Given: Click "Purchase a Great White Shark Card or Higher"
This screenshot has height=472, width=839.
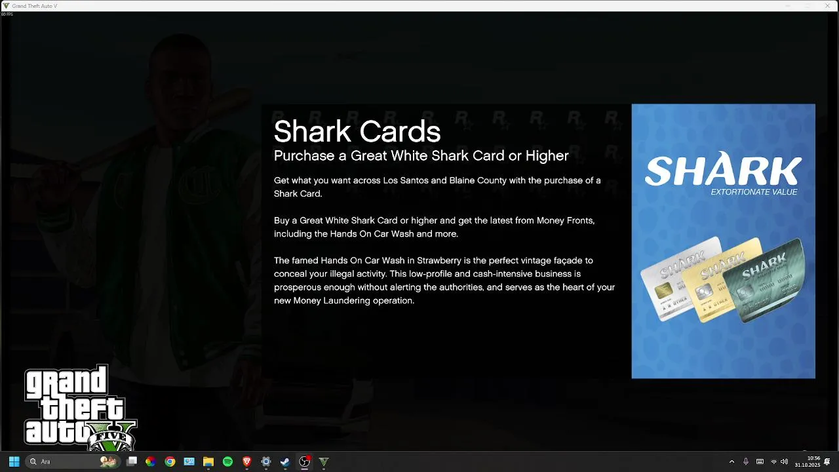Looking at the screenshot, I should (x=421, y=155).
